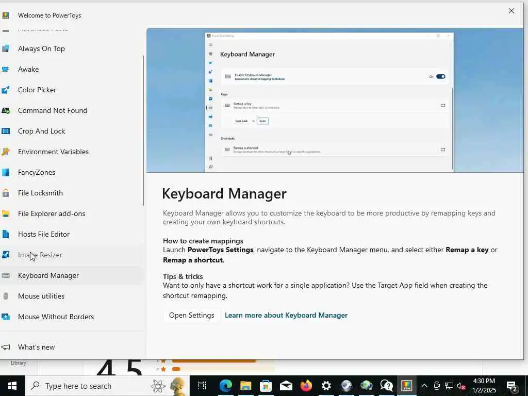Open Microsoft Store from taskbar

pos(266,386)
